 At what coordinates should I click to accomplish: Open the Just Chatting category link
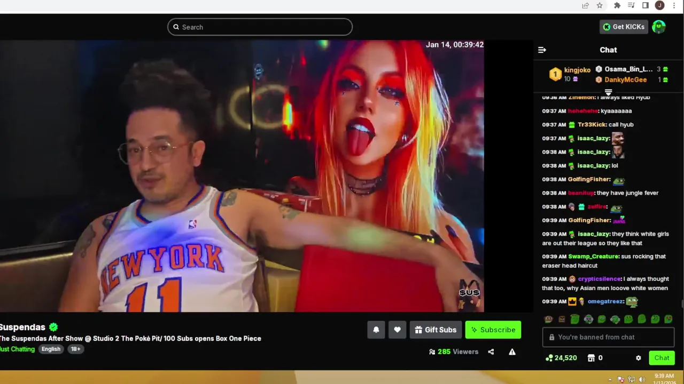coord(17,349)
